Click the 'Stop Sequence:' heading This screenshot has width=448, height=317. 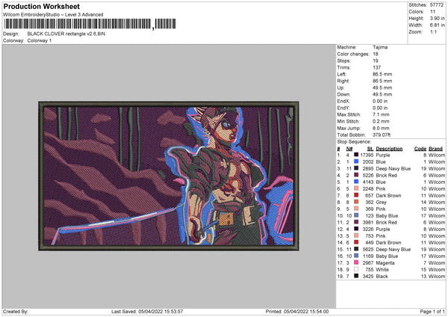pos(354,142)
